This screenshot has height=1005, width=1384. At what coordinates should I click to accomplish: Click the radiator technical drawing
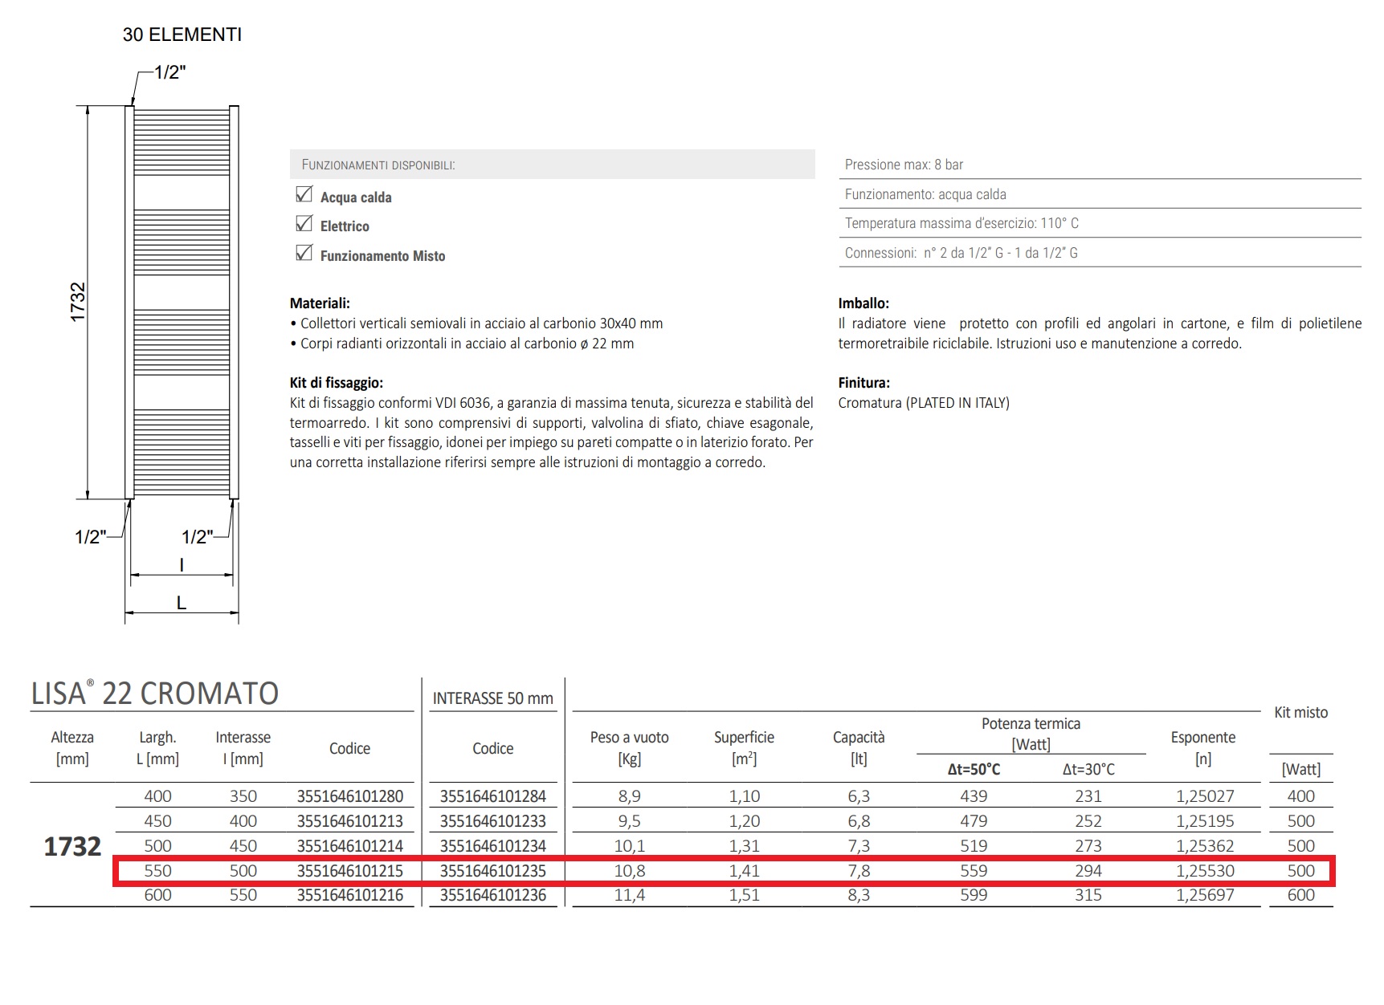coord(182,302)
